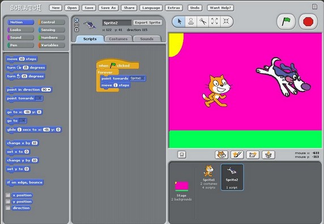Click the Want Help? button
This screenshot has width=324, height=224.
point(220,8)
